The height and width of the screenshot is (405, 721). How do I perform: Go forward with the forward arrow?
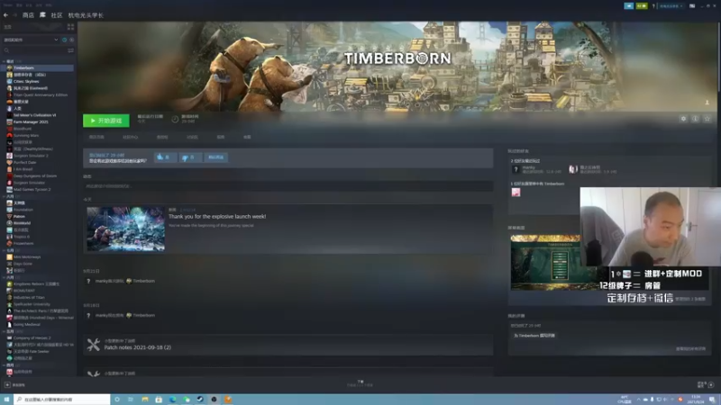point(14,15)
